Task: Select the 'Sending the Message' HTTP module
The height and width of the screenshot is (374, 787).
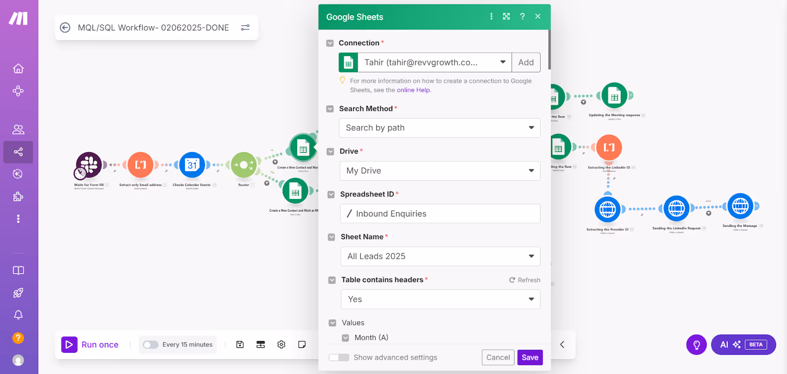Action: (740, 206)
